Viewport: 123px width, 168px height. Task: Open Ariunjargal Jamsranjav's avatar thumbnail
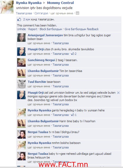coord(21,38)
